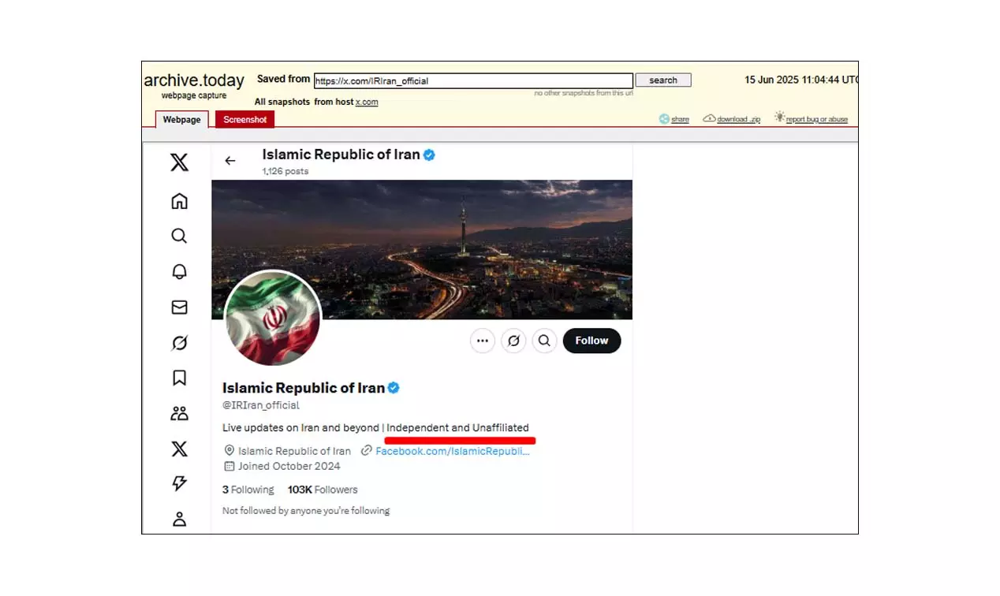Click the archive search button
Screen dimensions: 1000x596
663,80
